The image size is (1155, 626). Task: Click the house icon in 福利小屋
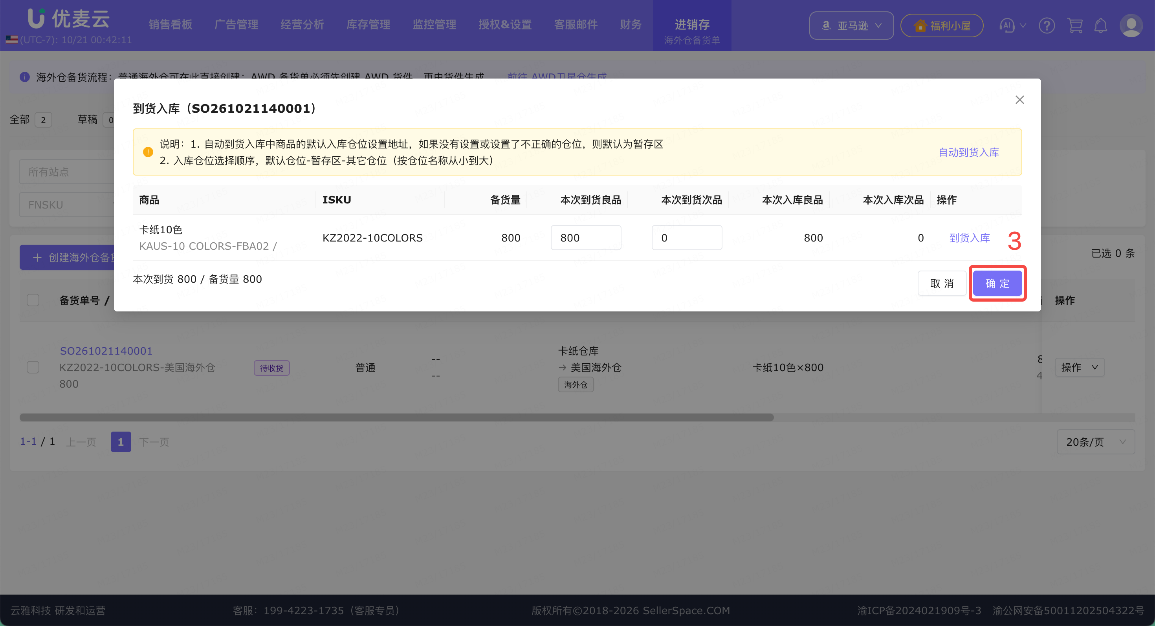pos(920,26)
